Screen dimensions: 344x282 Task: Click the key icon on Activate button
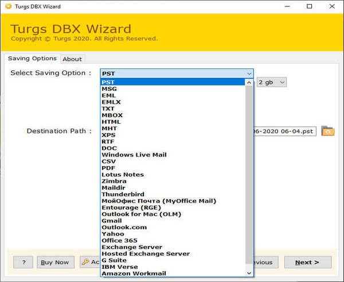[x=85, y=263]
